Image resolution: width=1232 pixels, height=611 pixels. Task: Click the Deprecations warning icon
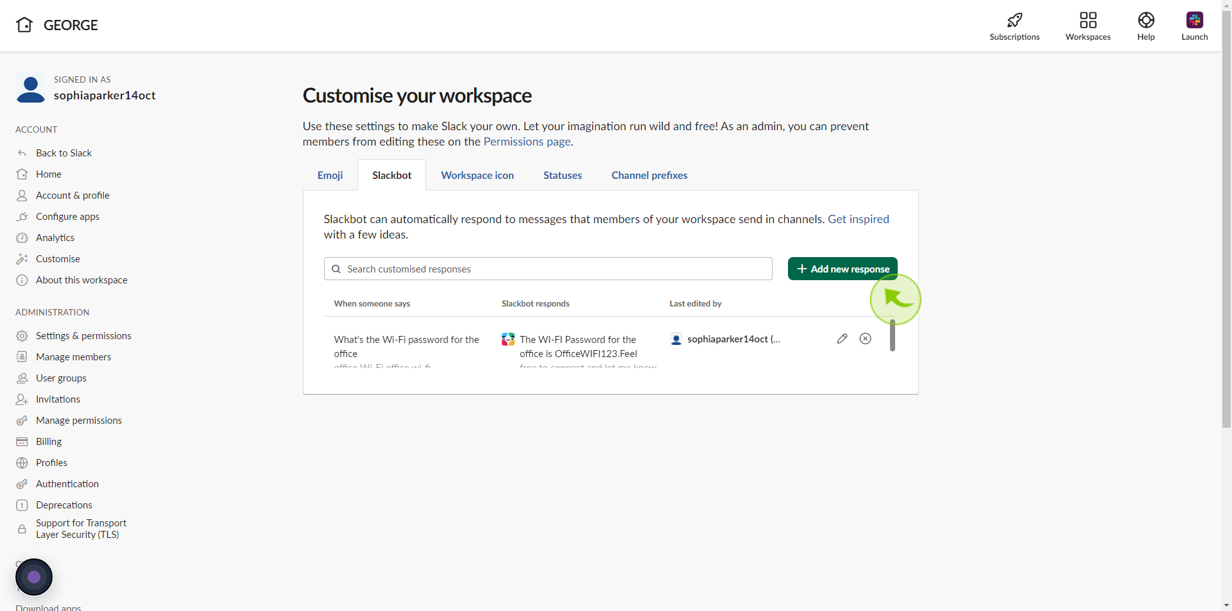(22, 505)
